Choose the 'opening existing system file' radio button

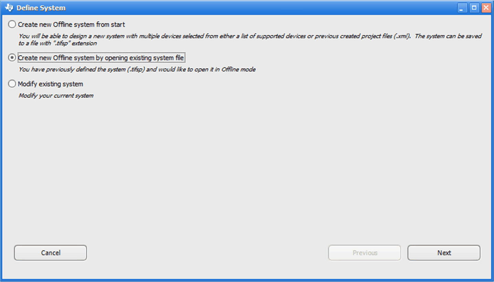(x=12, y=58)
